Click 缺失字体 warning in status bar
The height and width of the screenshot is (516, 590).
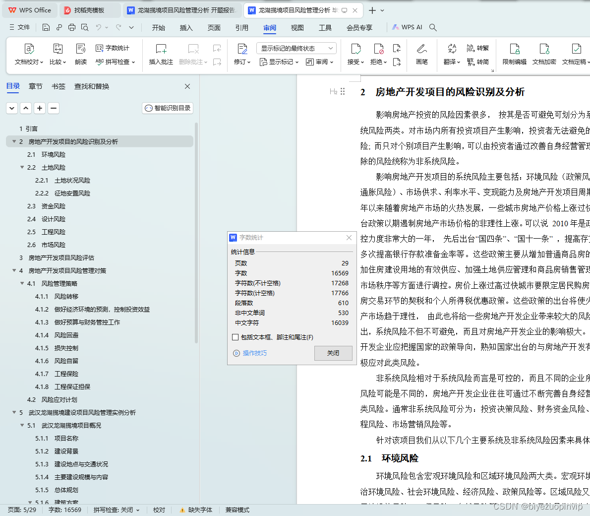pyautogui.click(x=196, y=510)
